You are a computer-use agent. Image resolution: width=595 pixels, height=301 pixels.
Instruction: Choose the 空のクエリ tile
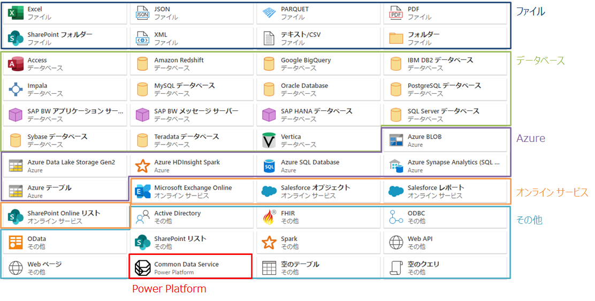click(x=445, y=268)
